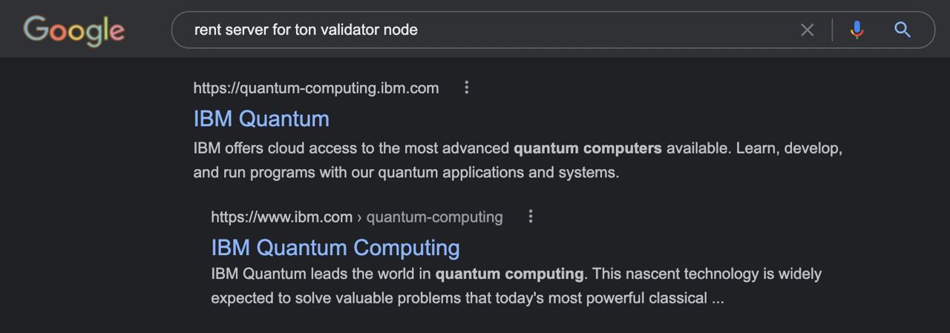Clear the search query with the X icon
Image resolution: width=950 pixels, height=333 pixels.
(807, 30)
